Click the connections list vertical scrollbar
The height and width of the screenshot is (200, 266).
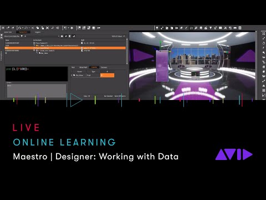coord(127,51)
